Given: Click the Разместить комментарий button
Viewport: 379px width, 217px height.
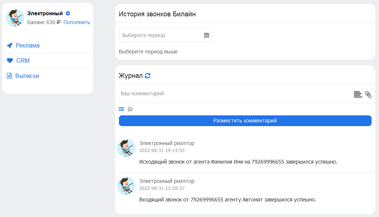Looking at the screenshot, I should coord(245,121).
